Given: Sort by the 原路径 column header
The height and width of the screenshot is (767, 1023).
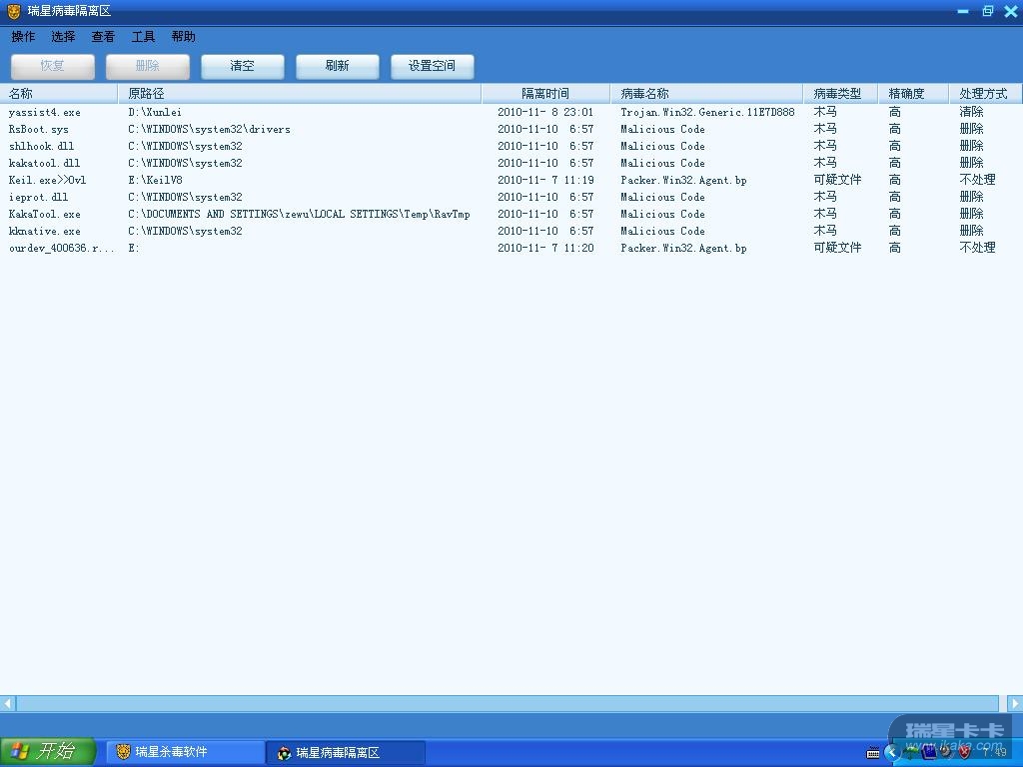Looking at the screenshot, I should (x=300, y=93).
